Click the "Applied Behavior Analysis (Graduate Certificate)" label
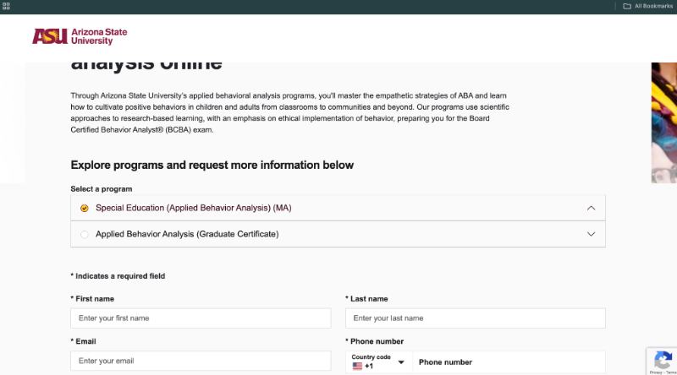Image resolution: width=677 pixels, height=375 pixels. (x=187, y=234)
